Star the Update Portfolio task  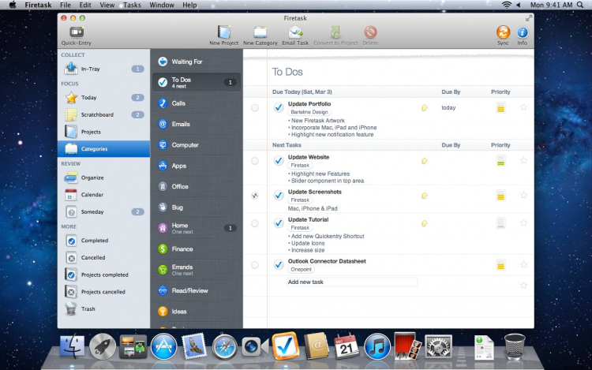click(x=523, y=107)
